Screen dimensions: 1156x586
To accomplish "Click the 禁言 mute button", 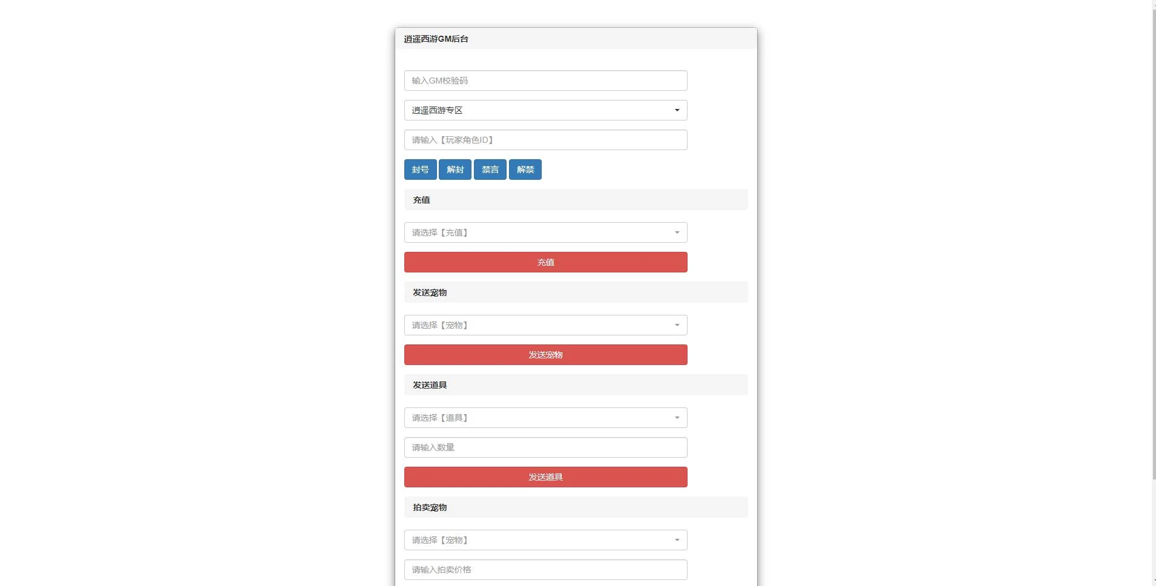I will point(490,170).
